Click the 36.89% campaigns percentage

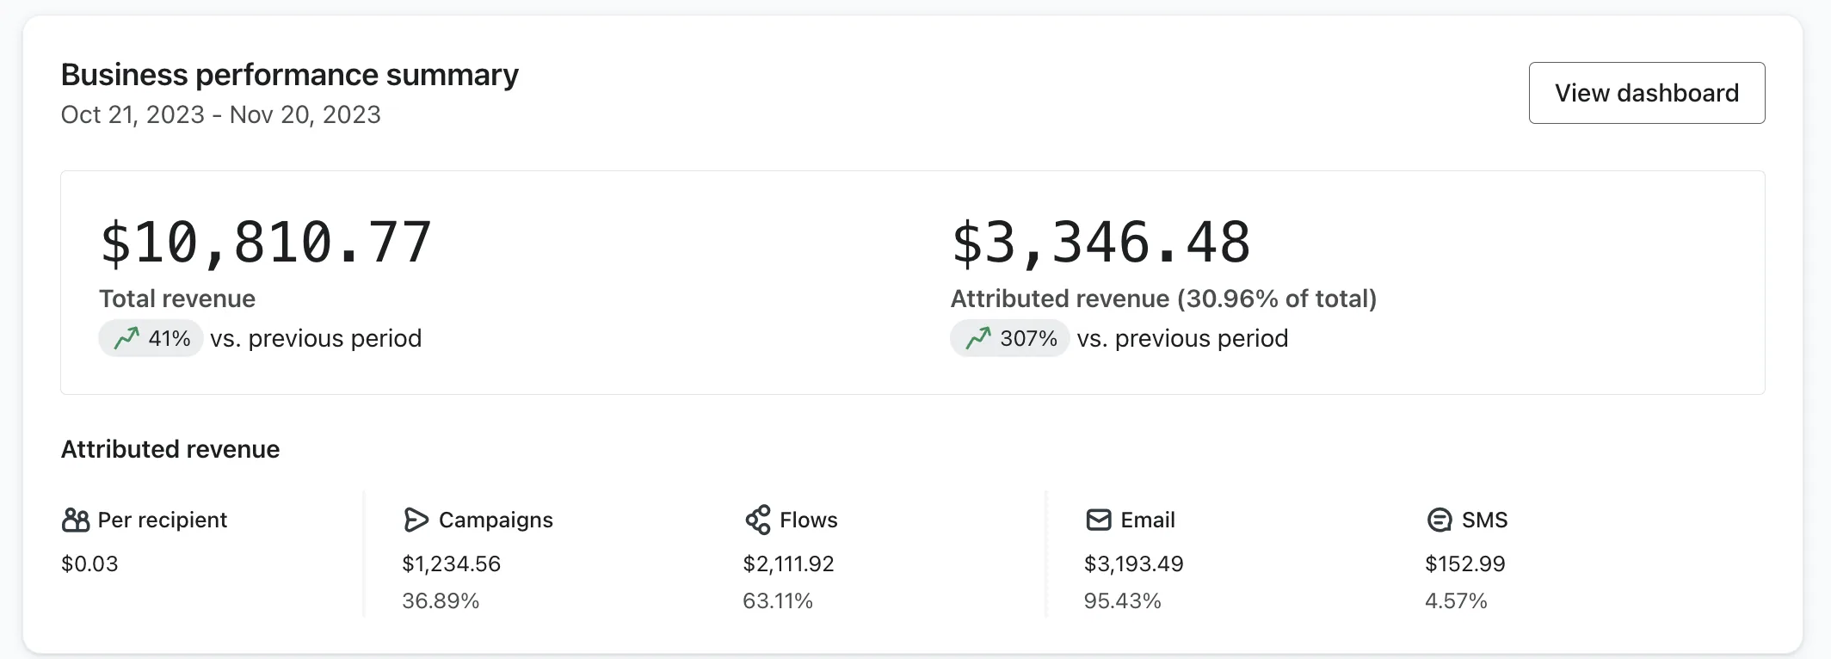click(441, 600)
